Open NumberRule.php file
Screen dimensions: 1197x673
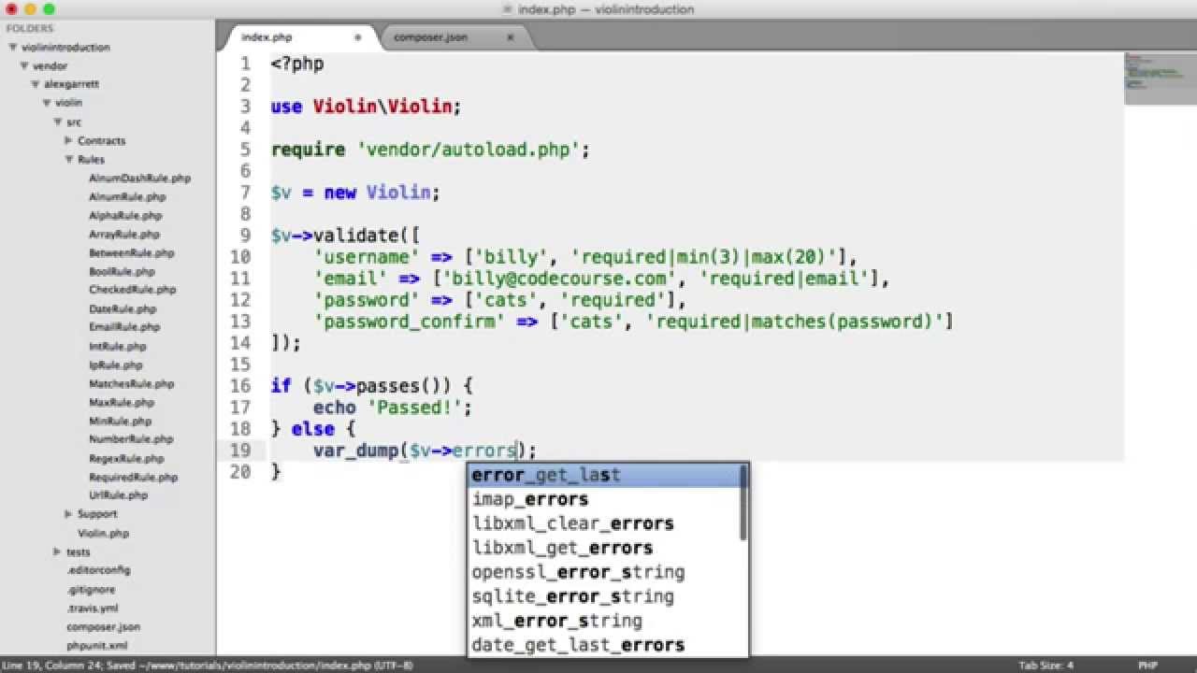[131, 439]
